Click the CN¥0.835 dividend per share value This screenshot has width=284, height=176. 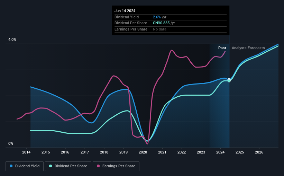tap(161, 23)
